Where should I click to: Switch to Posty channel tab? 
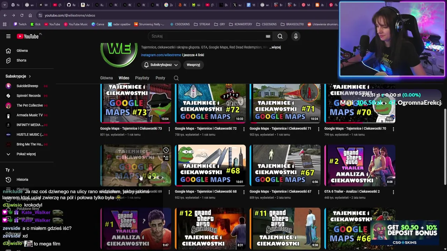(160, 78)
